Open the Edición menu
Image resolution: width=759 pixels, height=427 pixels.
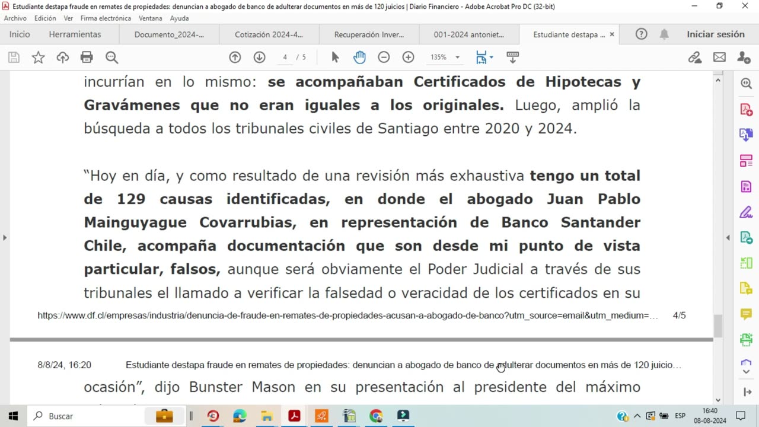click(x=45, y=18)
